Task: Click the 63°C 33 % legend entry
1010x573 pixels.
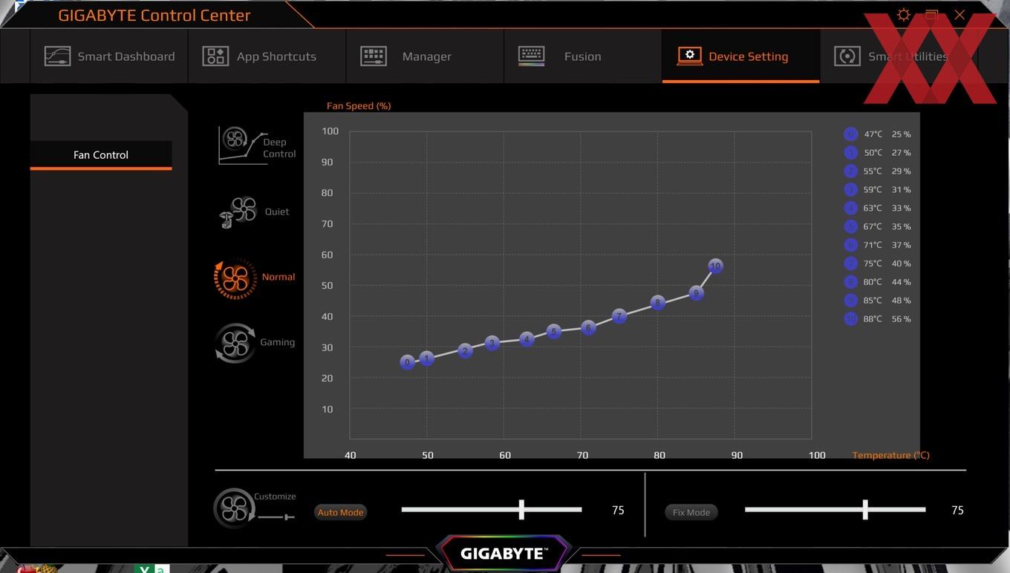Action: (878, 209)
